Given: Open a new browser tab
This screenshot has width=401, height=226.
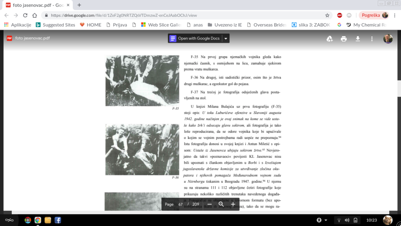Looking at the screenshot, I should click(x=79, y=5).
